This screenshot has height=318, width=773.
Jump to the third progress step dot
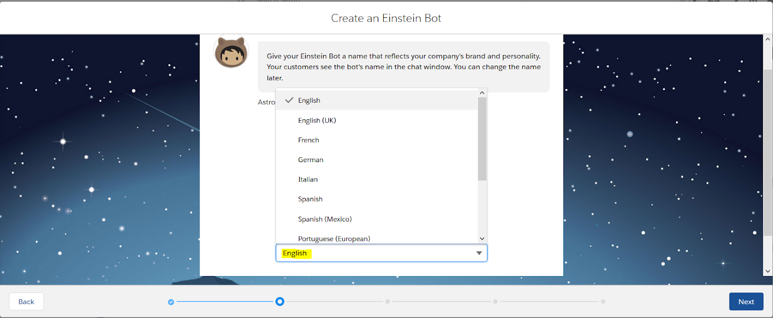[x=387, y=302]
